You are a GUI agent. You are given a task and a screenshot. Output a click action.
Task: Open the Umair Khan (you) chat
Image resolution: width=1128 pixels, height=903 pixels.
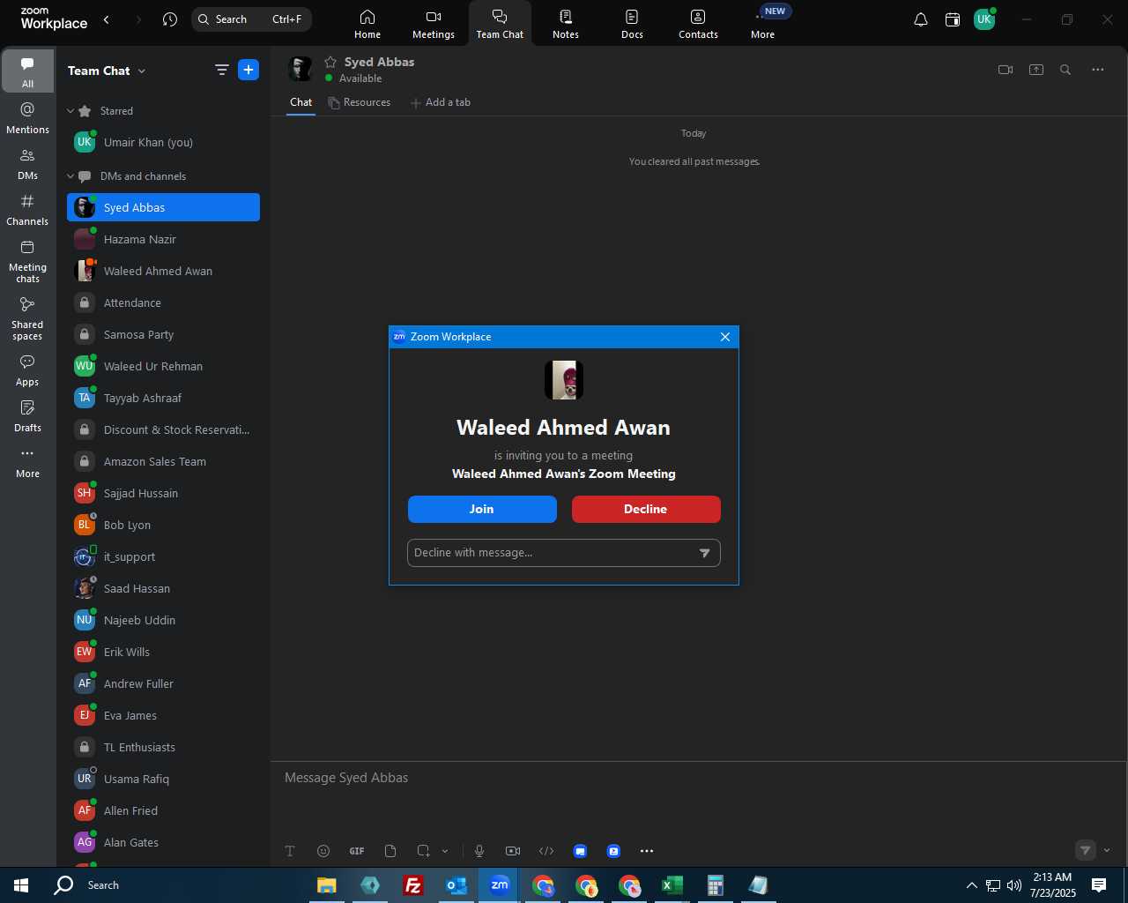[164, 143]
